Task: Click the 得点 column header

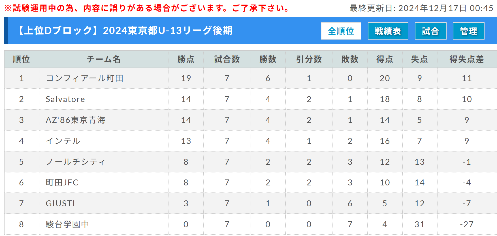Action: (x=385, y=59)
